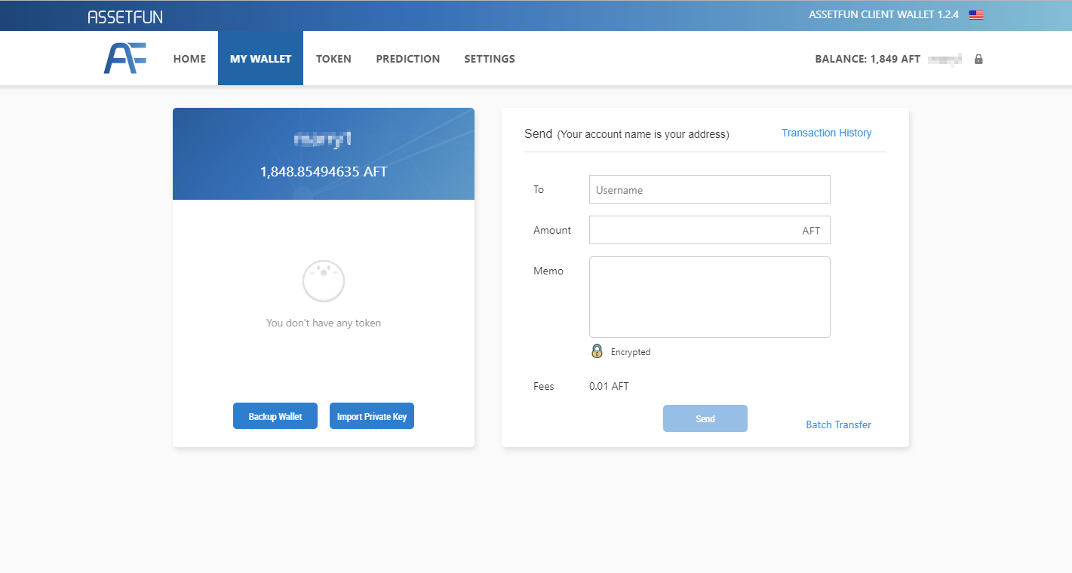Click the Fees label
Viewport: 1072px width, 573px height.
point(544,386)
